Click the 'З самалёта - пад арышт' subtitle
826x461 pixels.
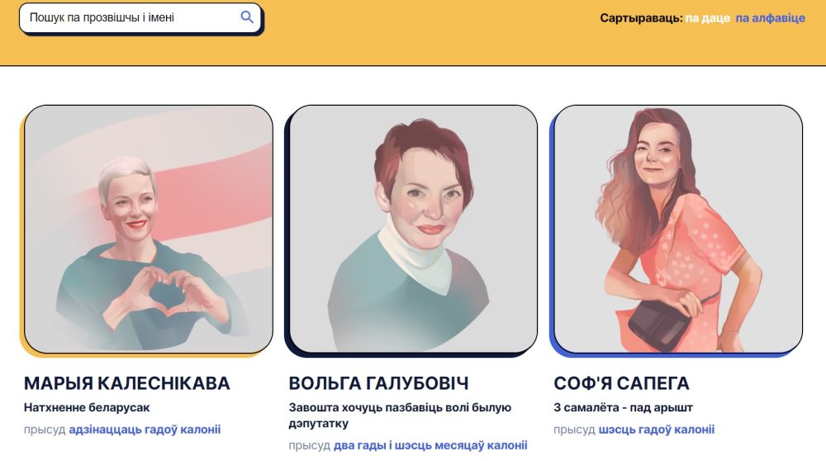pyautogui.click(x=623, y=407)
